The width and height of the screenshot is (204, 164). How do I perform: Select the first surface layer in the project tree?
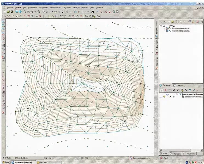181,28
